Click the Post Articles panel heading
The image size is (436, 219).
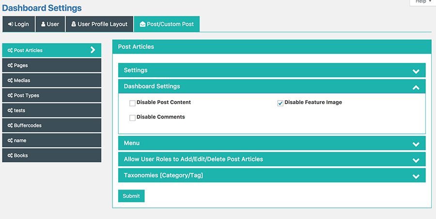click(x=136, y=46)
